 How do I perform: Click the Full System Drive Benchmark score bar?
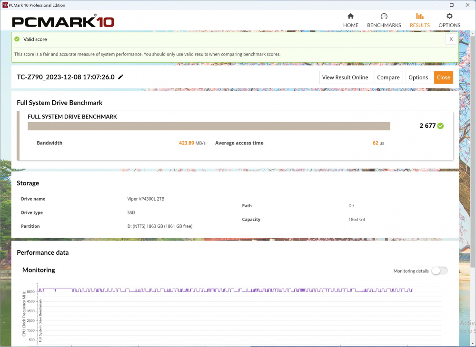point(209,126)
